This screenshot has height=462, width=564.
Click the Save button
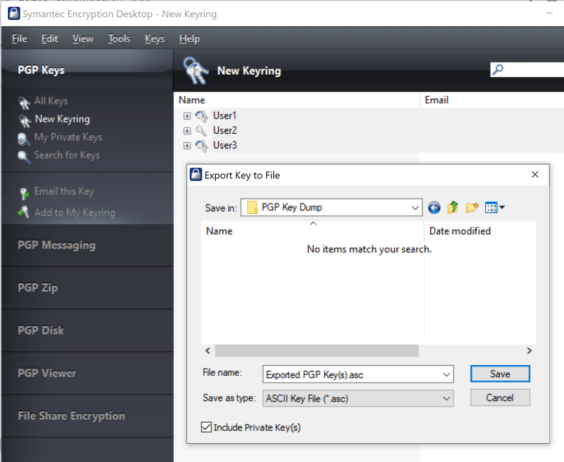point(500,374)
